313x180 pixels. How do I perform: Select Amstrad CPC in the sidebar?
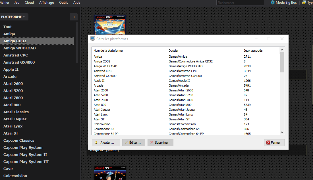click(16, 55)
